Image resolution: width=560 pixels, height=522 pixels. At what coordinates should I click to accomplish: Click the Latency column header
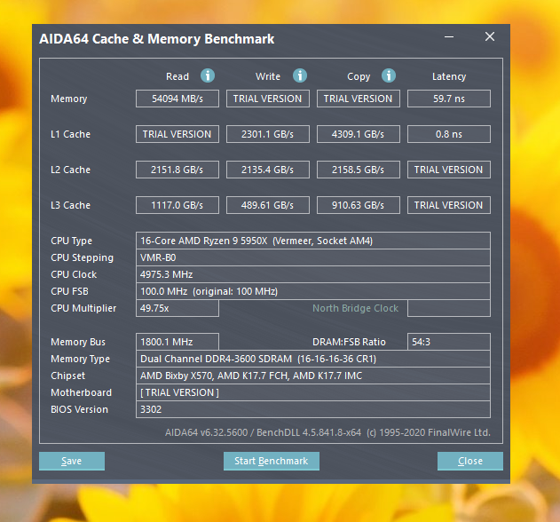[x=449, y=77]
